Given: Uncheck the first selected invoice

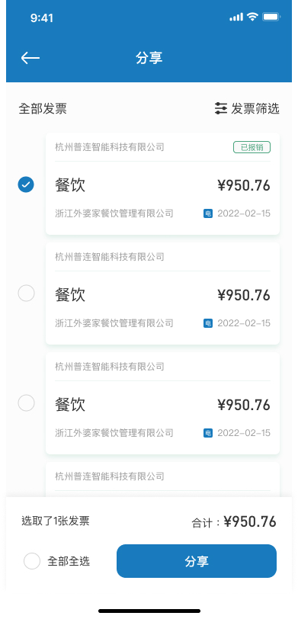Looking at the screenshot, I should (26, 184).
